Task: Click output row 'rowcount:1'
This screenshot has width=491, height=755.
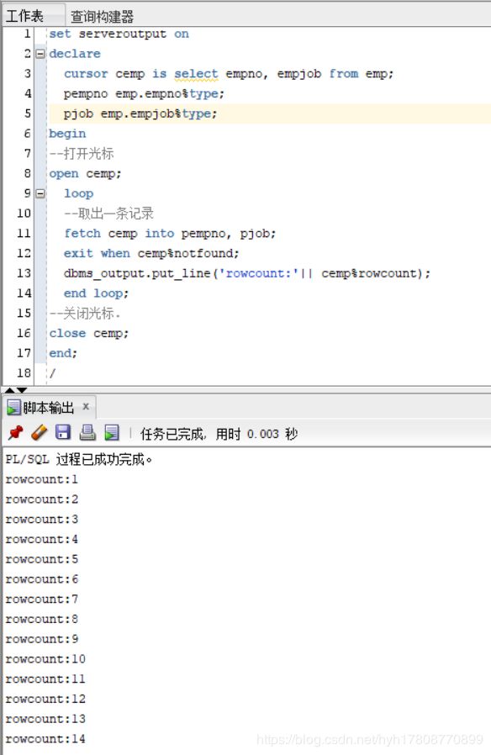Action: pyautogui.click(x=41, y=479)
